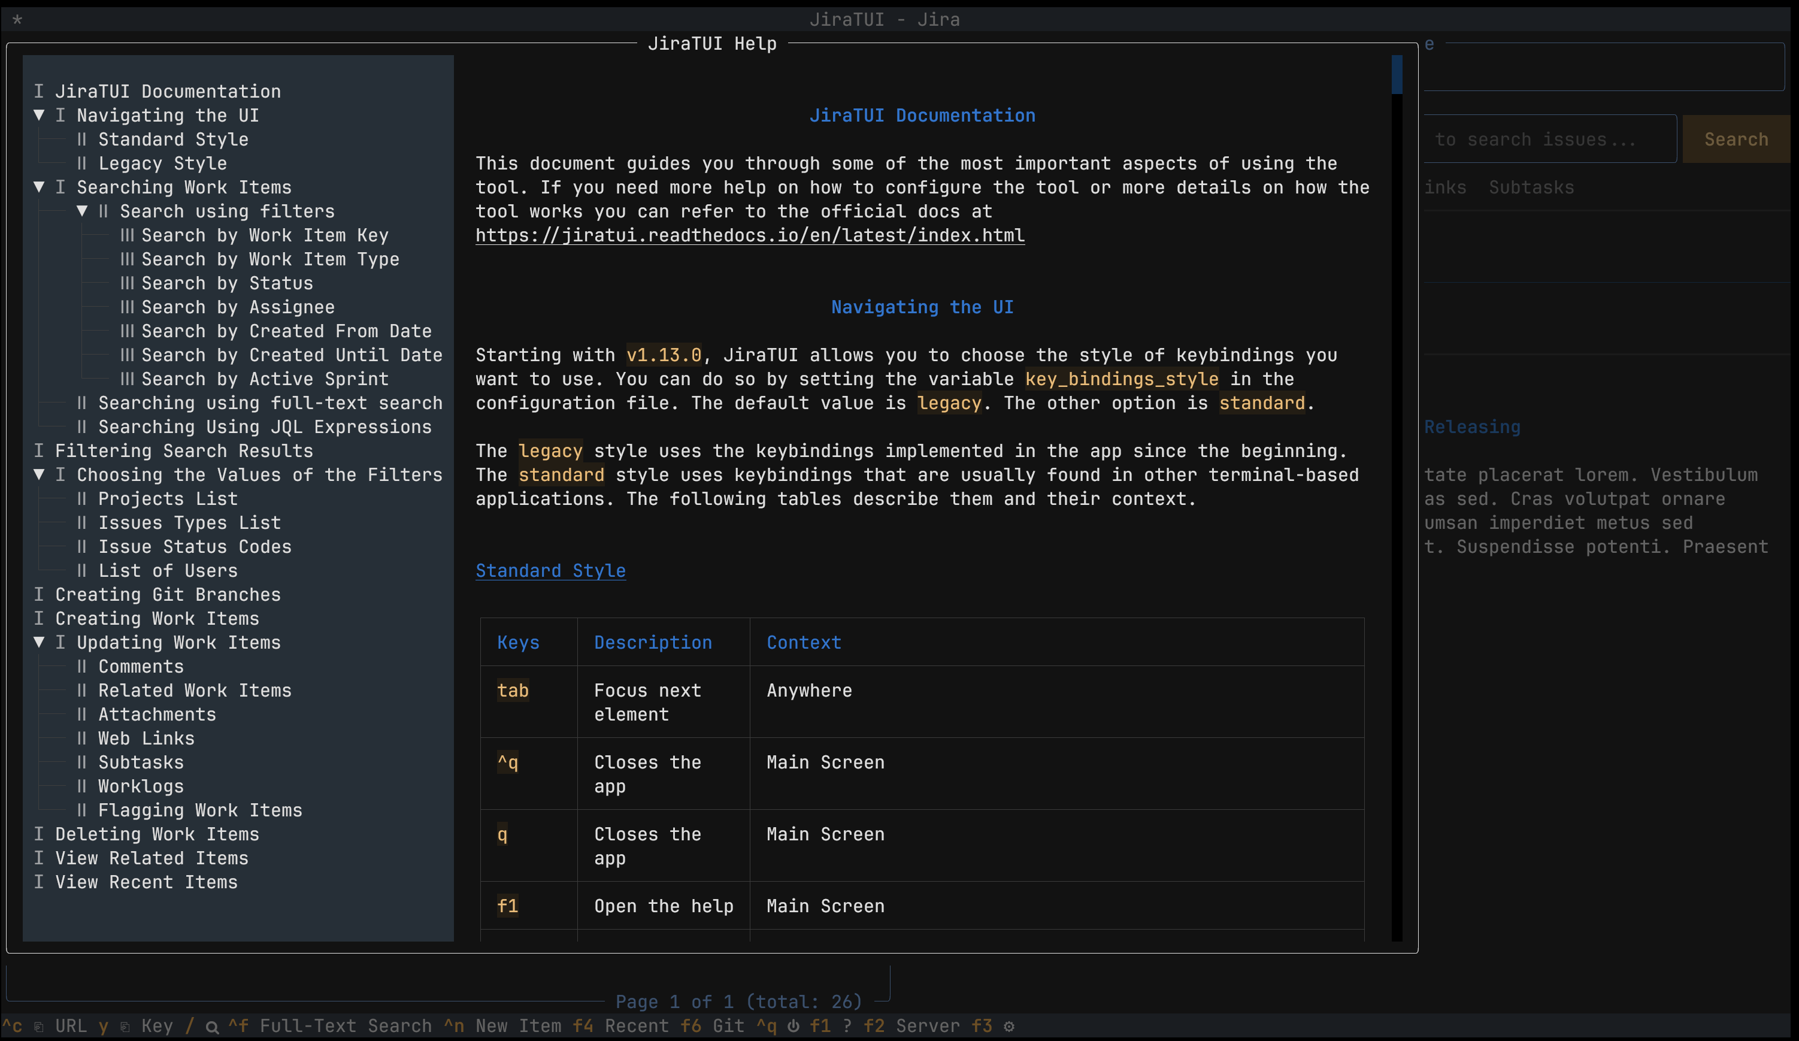Click the power quit icon in footer

click(793, 1026)
